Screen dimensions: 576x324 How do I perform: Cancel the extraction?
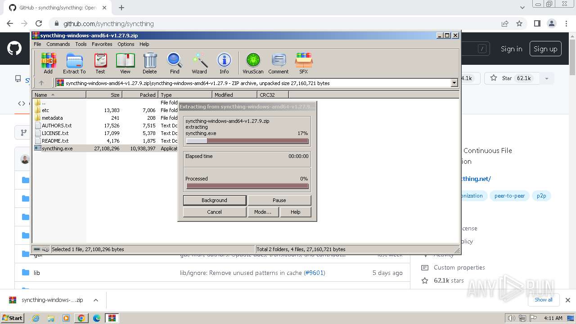(215, 212)
